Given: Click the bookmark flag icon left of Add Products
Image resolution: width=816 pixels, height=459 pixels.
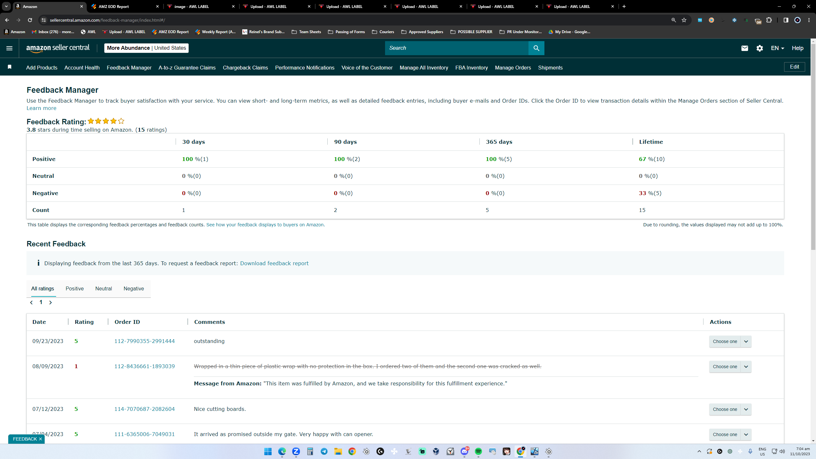Looking at the screenshot, I should point(10,67).
